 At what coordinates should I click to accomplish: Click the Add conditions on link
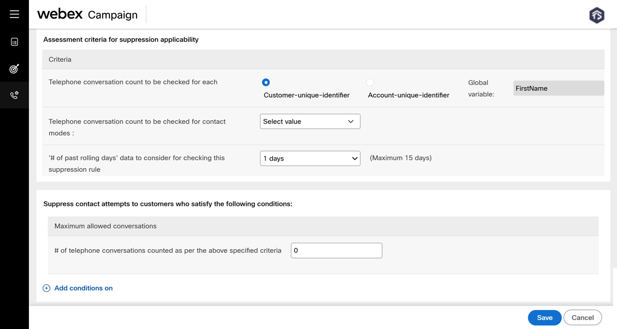coord(83,288)
